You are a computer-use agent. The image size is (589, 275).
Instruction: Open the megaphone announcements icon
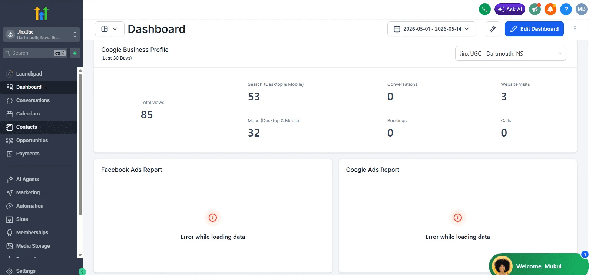535,9
